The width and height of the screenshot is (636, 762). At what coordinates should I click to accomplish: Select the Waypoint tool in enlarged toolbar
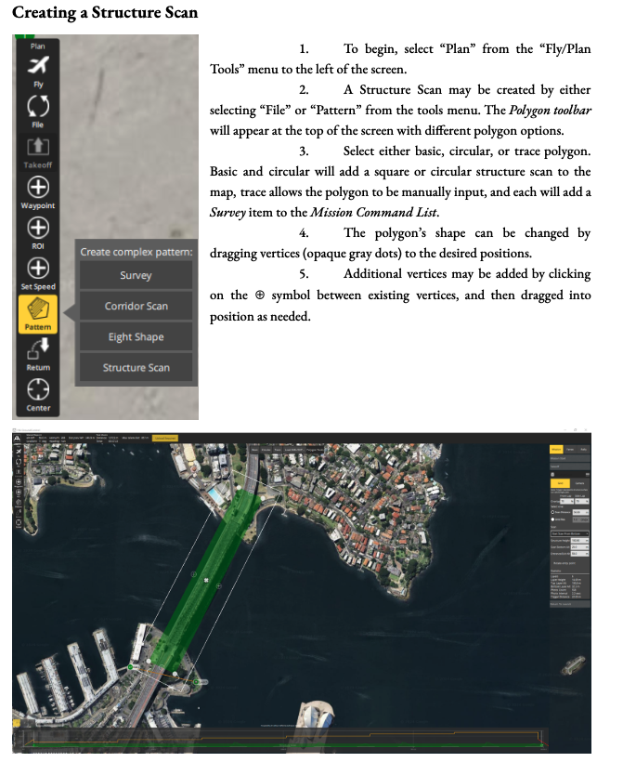38,187
